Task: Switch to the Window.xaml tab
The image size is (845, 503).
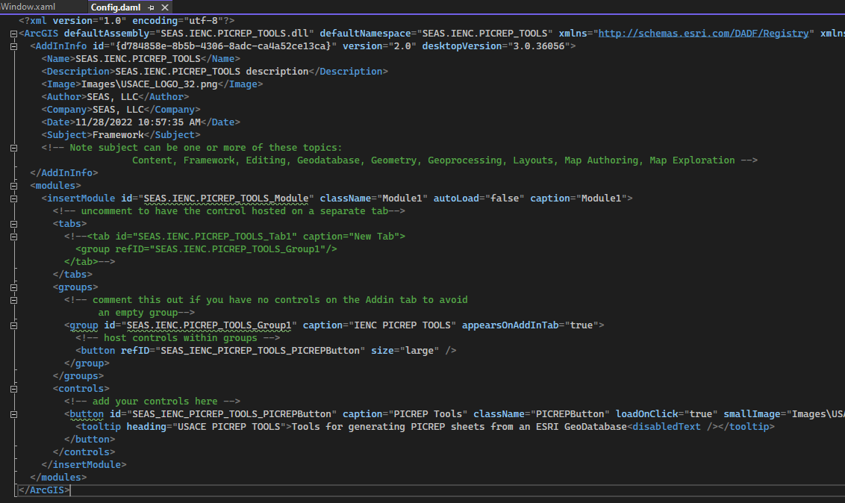Action: pyautogui.click(x=28, y=6)
